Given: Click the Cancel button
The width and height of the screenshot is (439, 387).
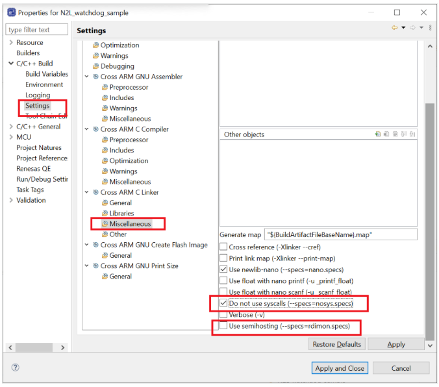Looking at the screenshot, I should click(x=401, y=368).
